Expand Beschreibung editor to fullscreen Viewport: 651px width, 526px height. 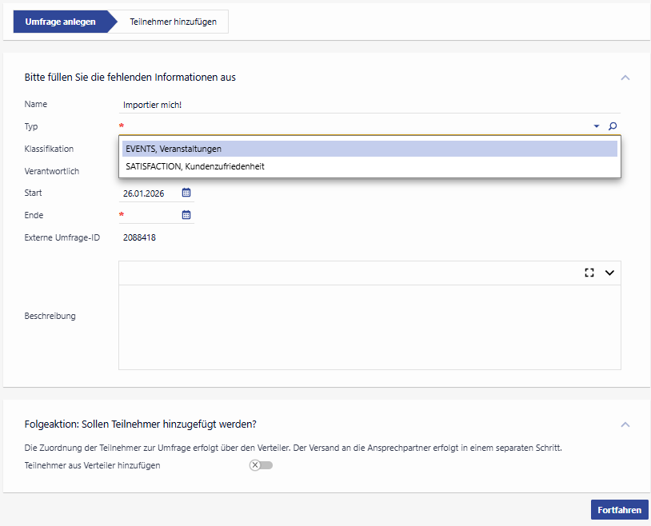(589, 273)
